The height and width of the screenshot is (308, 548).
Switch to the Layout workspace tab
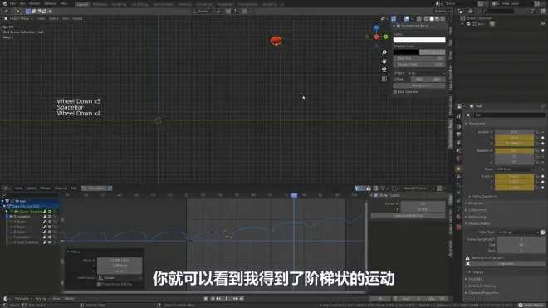point(82,4)
